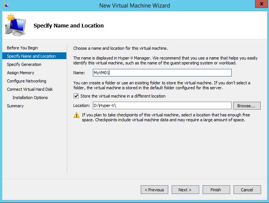Open Installation Options sub-step
The image size is (269, 203).
(30, 98)
